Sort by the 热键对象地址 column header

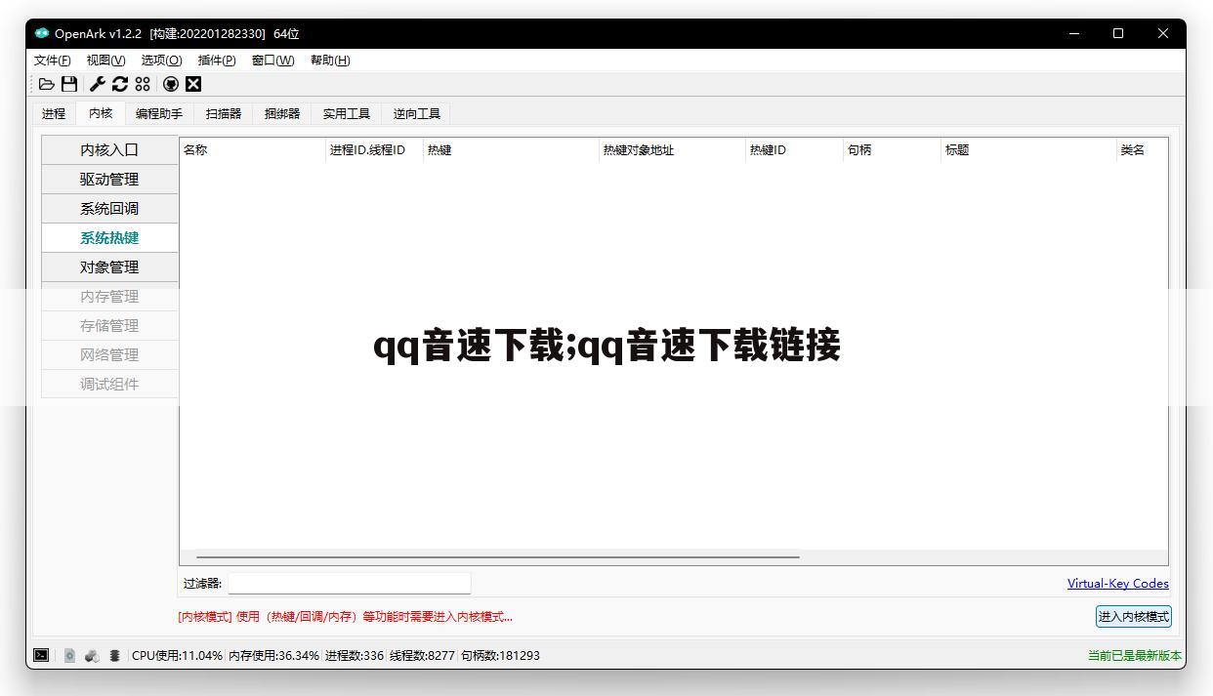click(673, 150)
